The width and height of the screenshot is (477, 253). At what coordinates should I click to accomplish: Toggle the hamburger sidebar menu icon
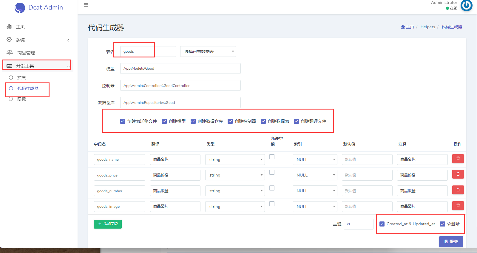coord(86,5)
